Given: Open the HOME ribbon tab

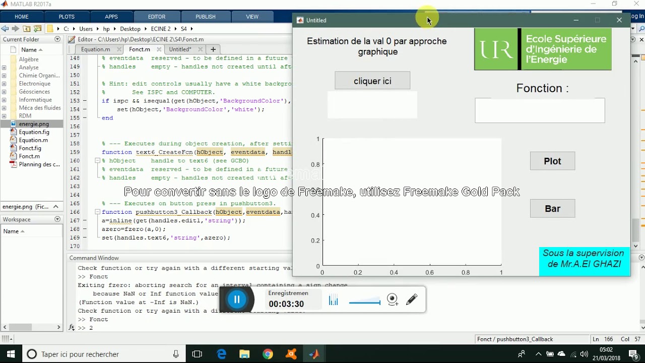Looking at the screenshot, I should point(22,17).
